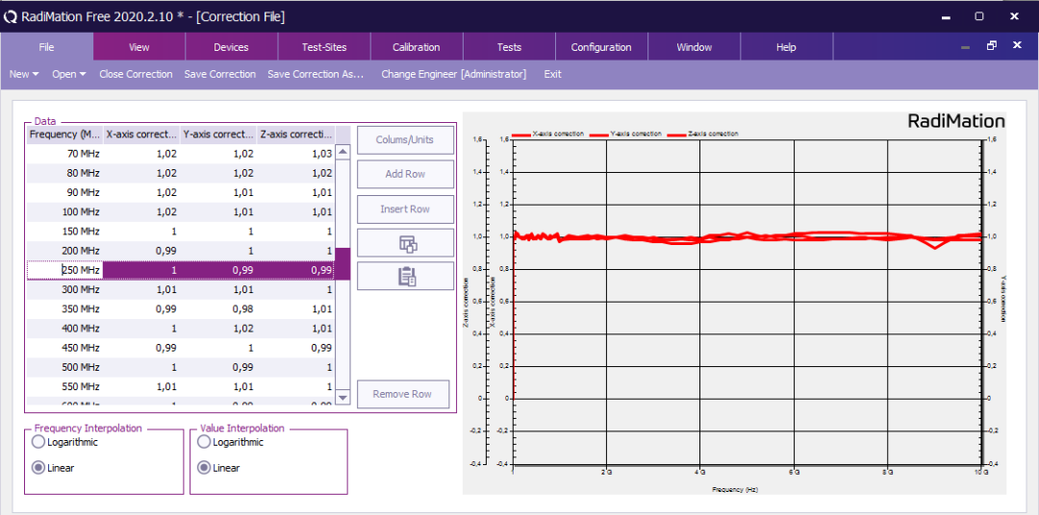This screenshot has height=515, width=1039.
Task: Click Save Correction
Action: [x=220, y=74]
